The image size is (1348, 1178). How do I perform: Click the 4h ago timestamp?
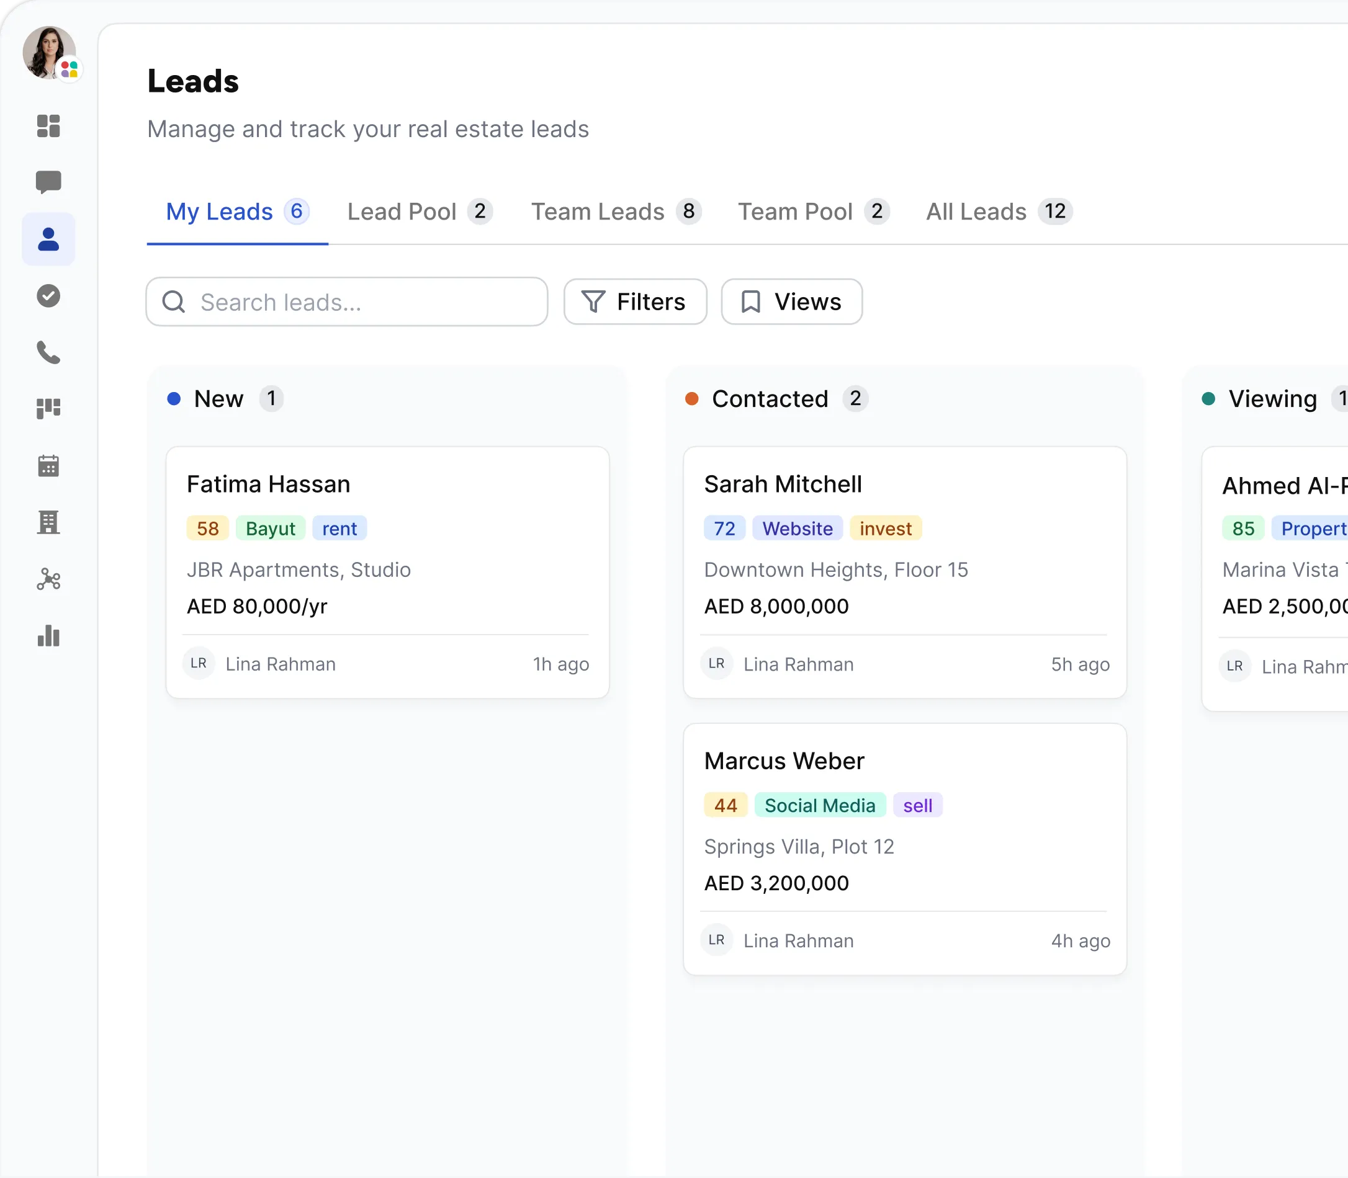(1081, 940)
